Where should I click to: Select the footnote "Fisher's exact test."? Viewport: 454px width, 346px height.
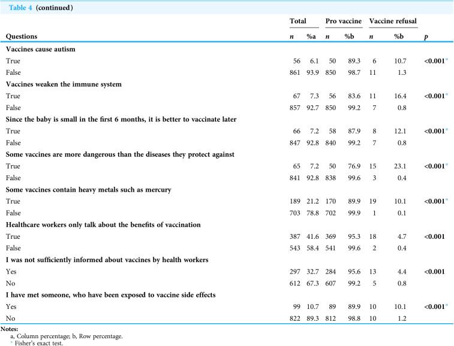[38, 343]
